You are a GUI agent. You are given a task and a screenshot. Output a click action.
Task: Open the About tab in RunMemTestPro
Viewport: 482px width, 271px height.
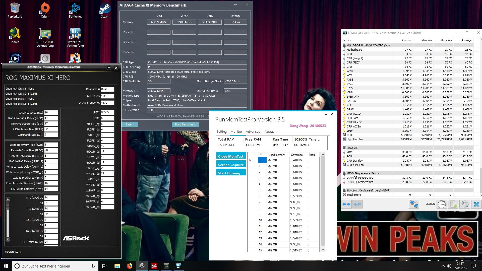tap(269, 131)
